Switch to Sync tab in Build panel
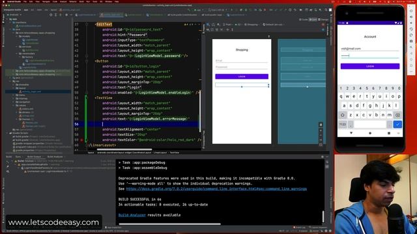The width and height of the screenshot is (417, 234). pos(18,157)
